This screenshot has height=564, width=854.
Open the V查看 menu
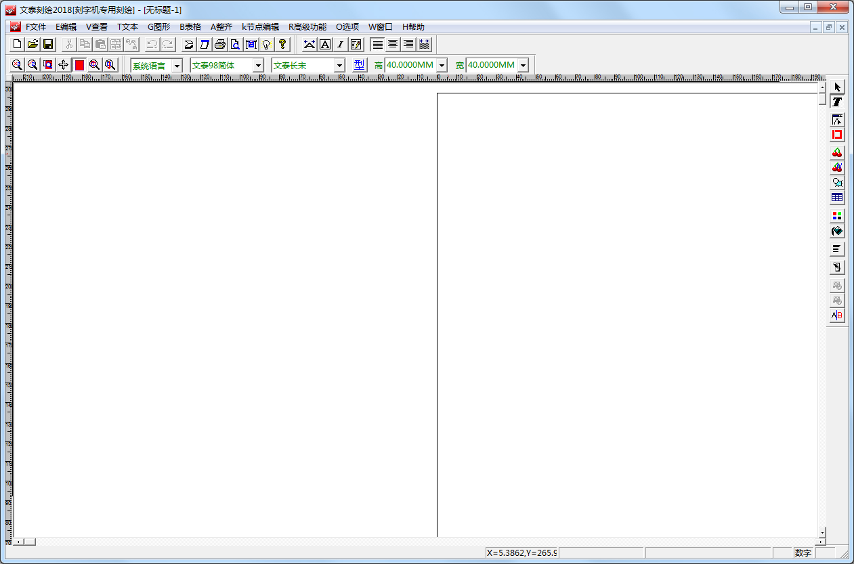pyautogui.click(x=97, y=27)
